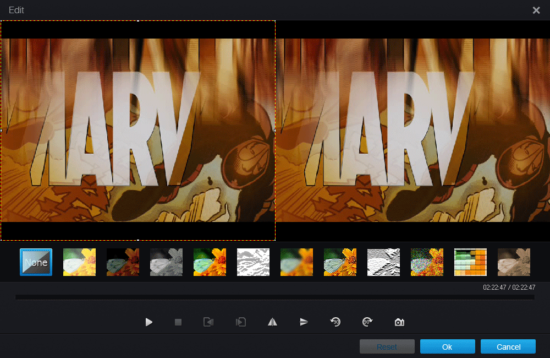Apply the black-and-white threshold effect thumbnail
550x358 pixels.
253,262
